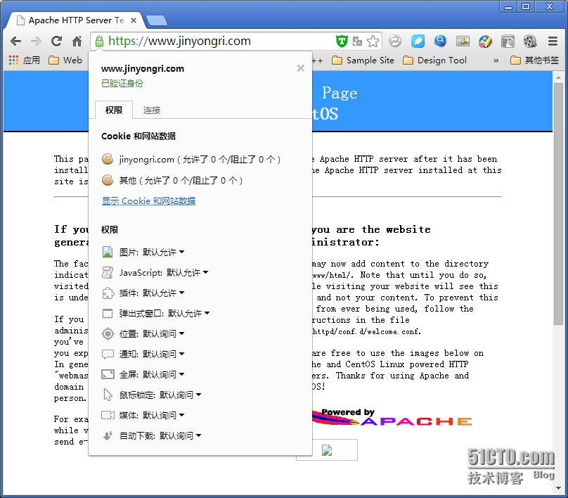Click the page vertical scrollbar thumb
Viewport: 568px width, 498px height.
point(558,204)
